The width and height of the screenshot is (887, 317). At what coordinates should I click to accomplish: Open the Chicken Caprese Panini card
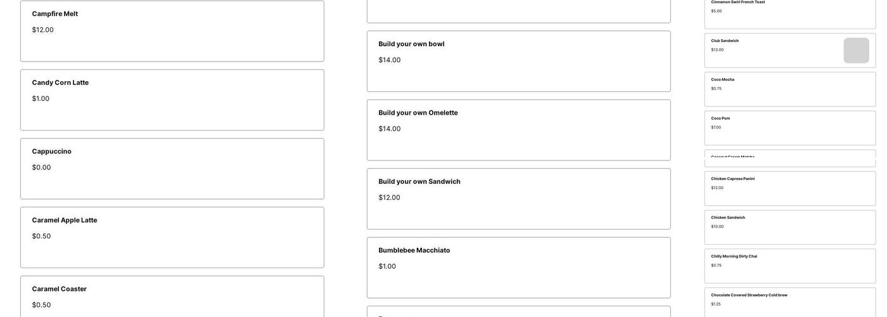click(x=789, y=188)
